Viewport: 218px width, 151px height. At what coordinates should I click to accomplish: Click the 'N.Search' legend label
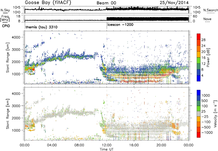pyautogui.click(x=210, y=10)
